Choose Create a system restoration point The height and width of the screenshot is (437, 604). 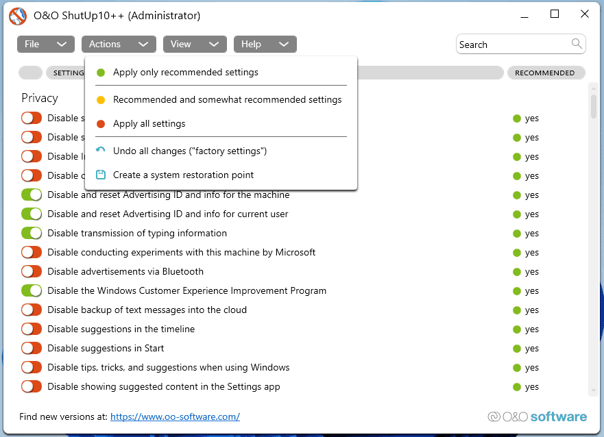pos(183,175)
